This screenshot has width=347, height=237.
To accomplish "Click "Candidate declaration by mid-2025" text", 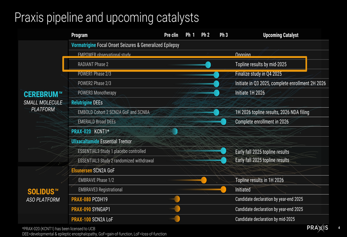I will tap(265, 219).
